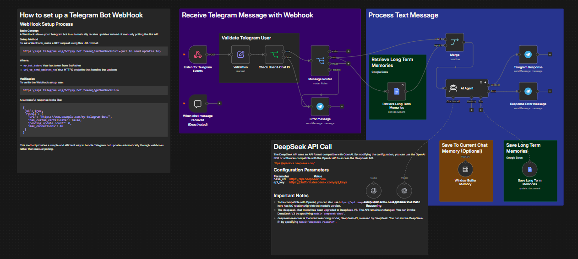
Task: Open the Message Router switch node
Action: [320, 61]
